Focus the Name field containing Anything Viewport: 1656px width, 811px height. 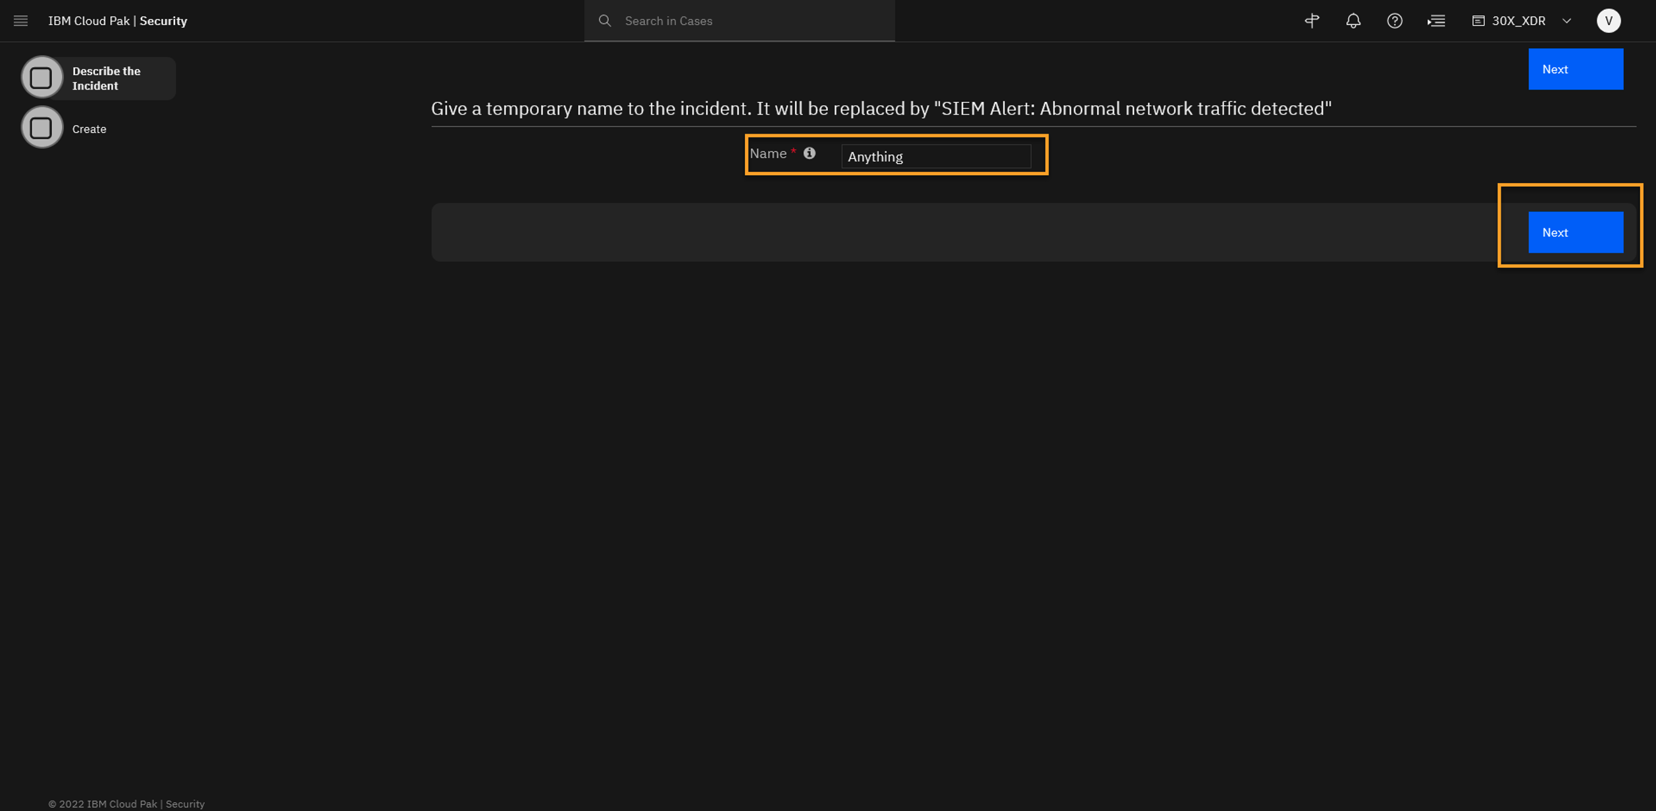[935, 157]
